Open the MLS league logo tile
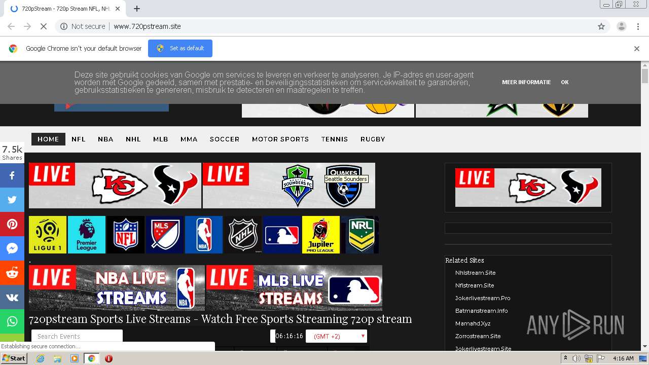 tap(165, 235)
